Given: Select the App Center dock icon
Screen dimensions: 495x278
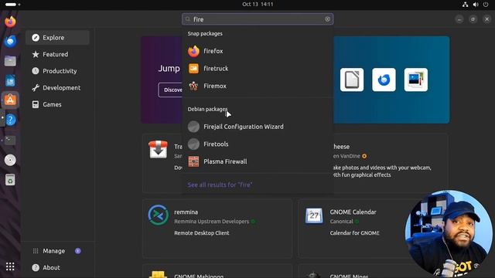Looking at the screenshot, I should click(10, 100).
